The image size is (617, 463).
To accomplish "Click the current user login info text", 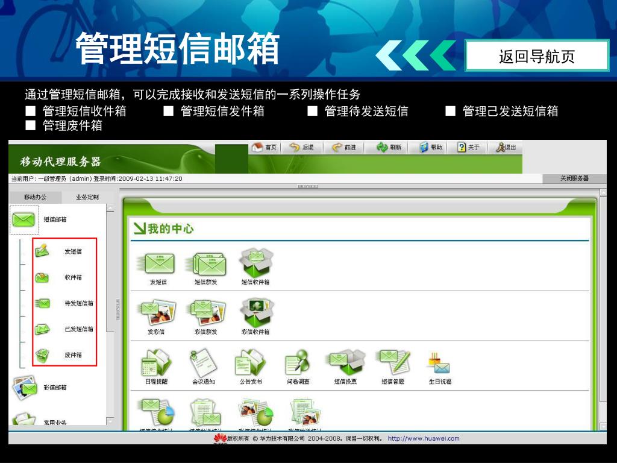I will click(97, 178).
